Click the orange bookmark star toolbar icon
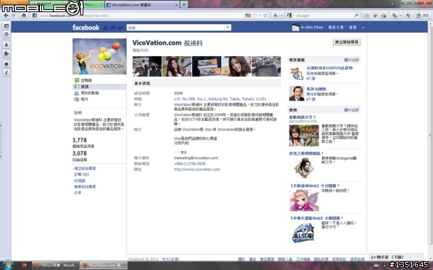Image resolution: width=433 pixels, height=270 pixels. tap(375, 16)
